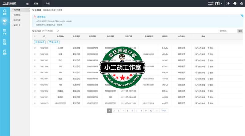Select the 会员 diamond icon in sidebar
The image size is (245, 136).
5,21
